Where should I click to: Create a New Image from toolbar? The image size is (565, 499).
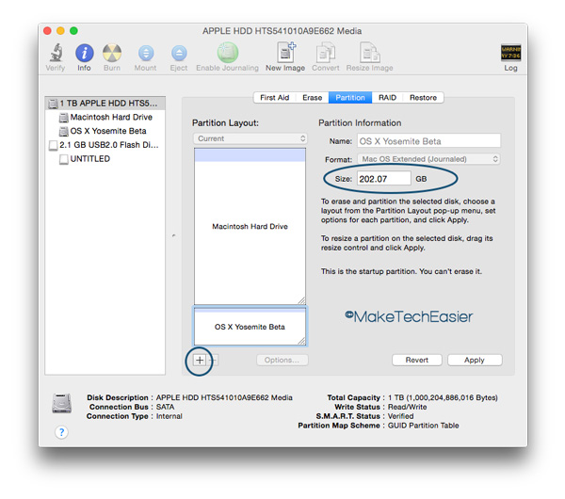coord(286,52)
